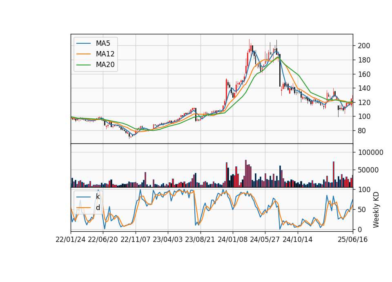Click the 22/01/24 date tick label
The height and width of the screenshot is (282, 392).
[71, 240]
